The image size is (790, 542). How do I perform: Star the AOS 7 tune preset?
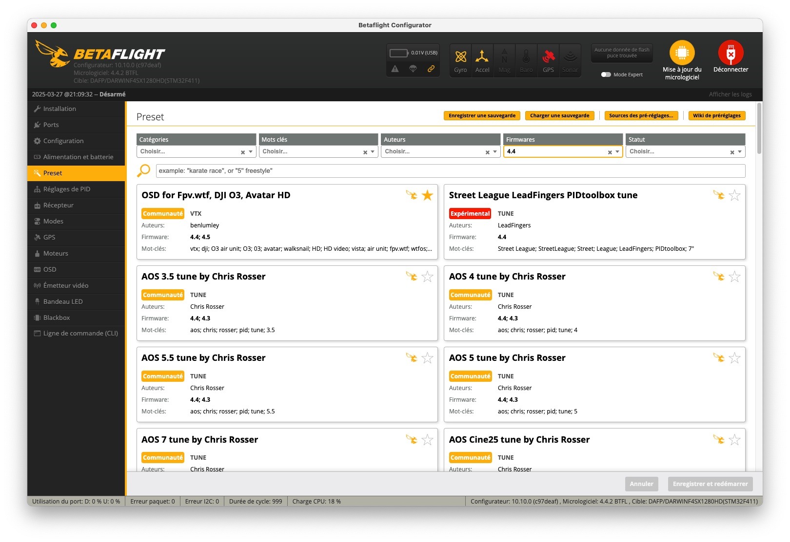[427, 440]
